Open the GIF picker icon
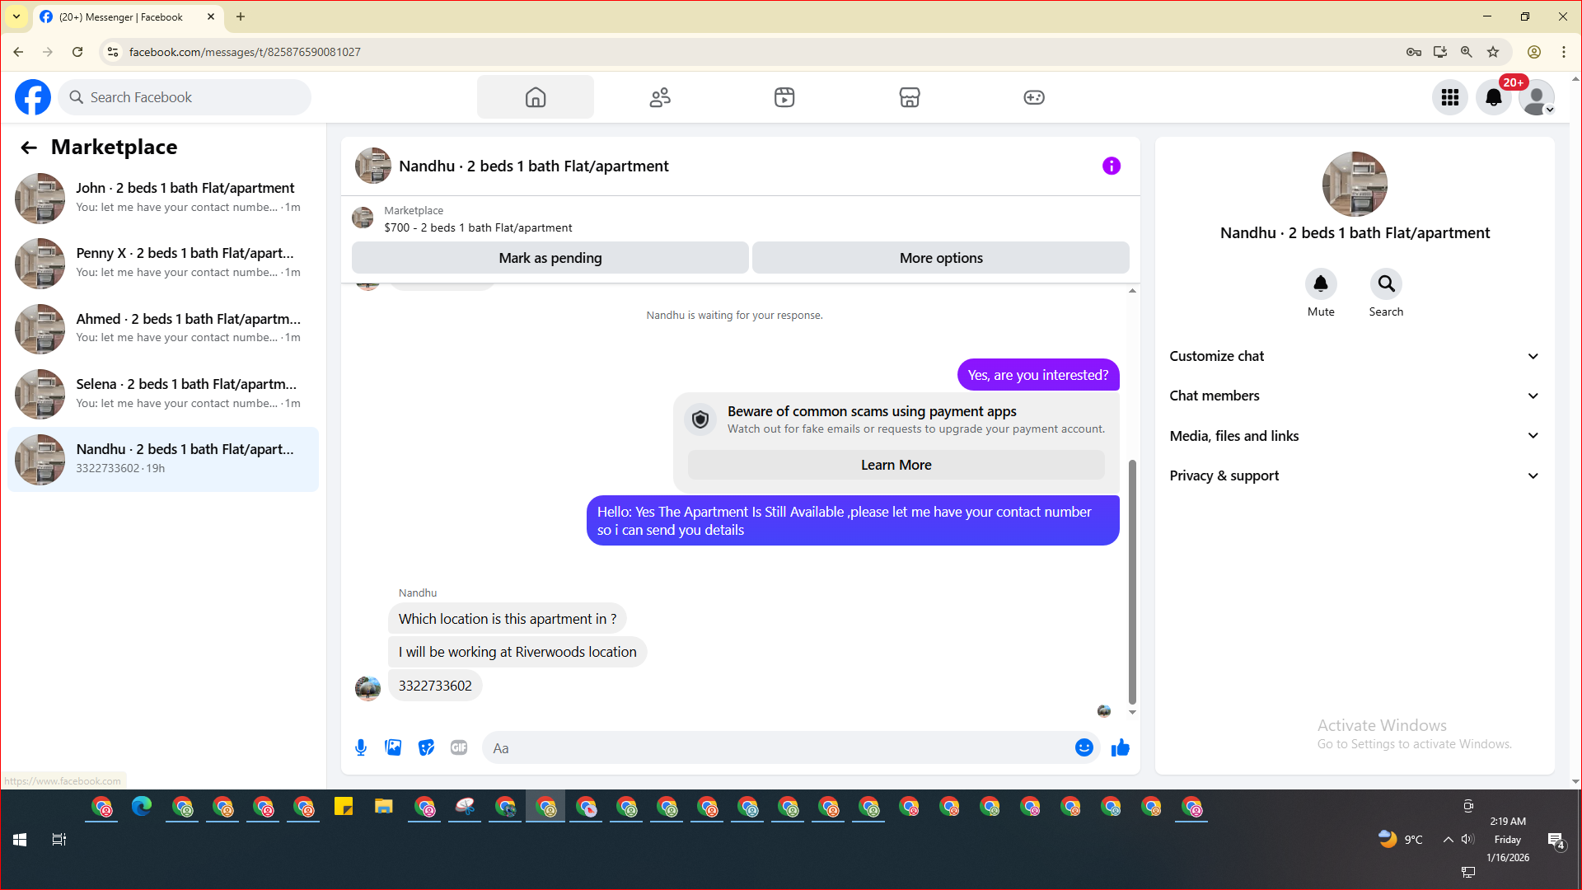Screen dimensions: 1582x890 point(459,747)
